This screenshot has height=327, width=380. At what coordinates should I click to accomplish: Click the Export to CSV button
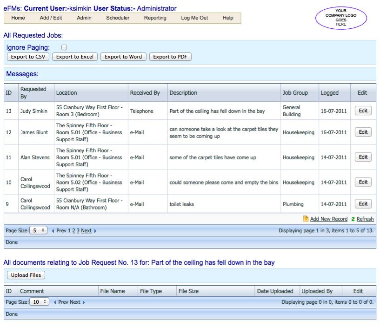[x=28, y=57]
